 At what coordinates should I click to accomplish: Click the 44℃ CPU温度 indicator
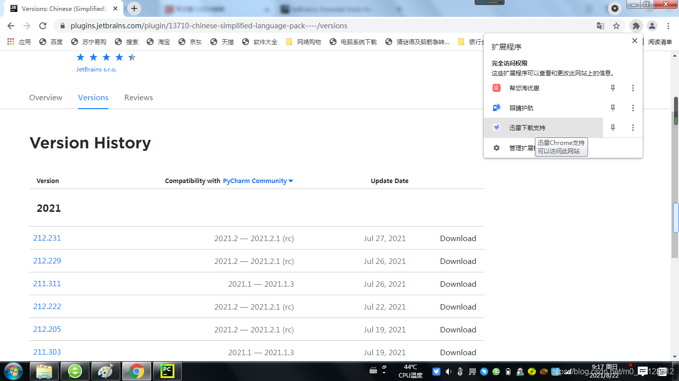pos(411,371)
